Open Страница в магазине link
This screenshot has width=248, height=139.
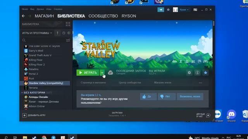93,83
